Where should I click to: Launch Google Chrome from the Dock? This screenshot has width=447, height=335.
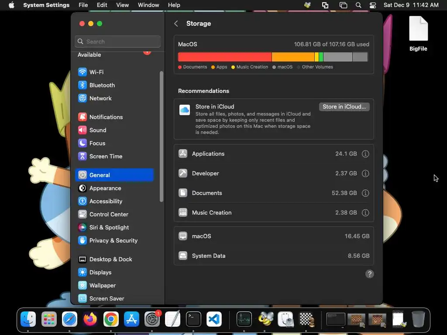click(111, 319)
